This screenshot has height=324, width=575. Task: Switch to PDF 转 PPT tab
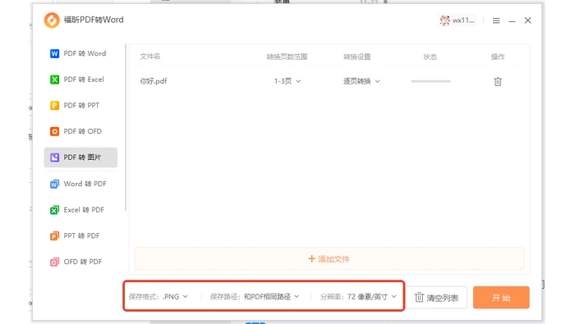click(x=80, y=106)
